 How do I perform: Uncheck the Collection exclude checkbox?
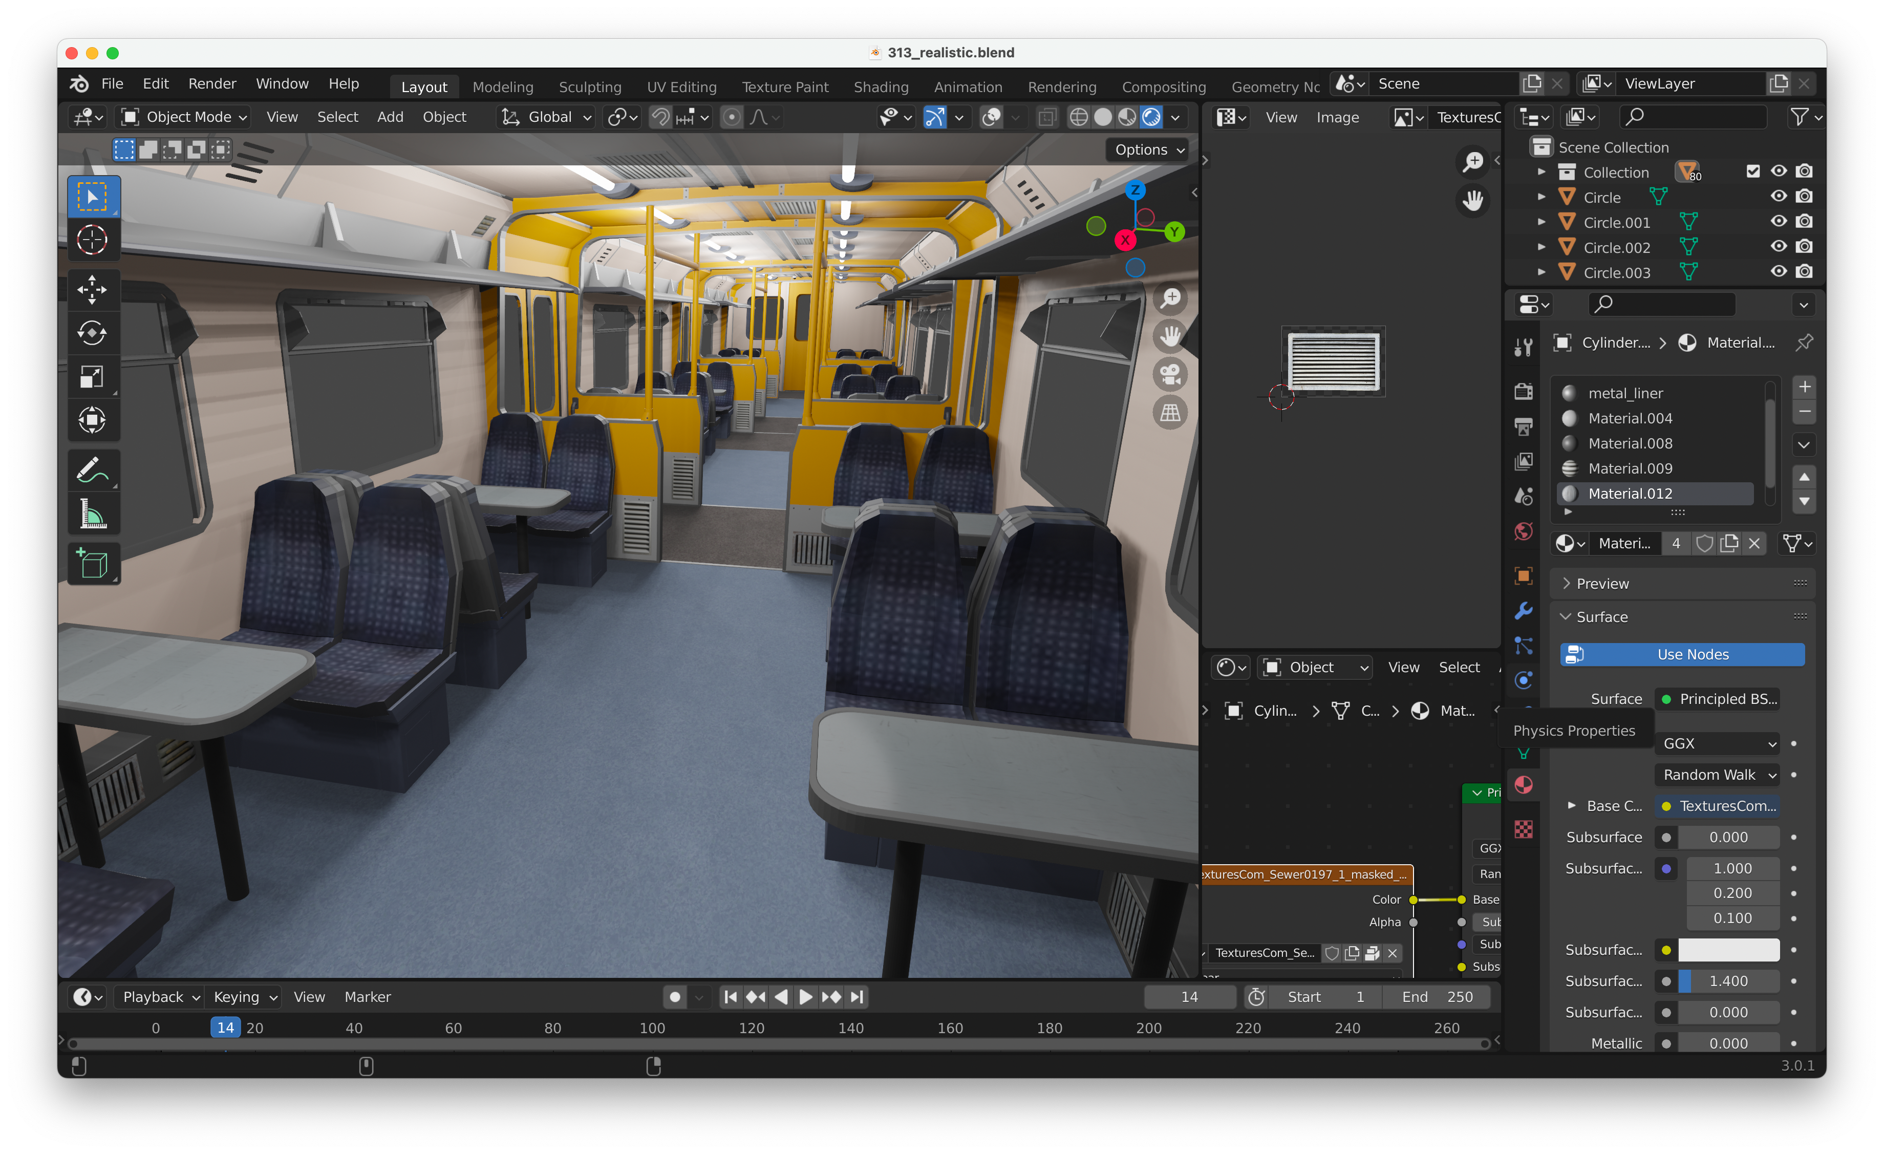click(x=1753, y=172)
